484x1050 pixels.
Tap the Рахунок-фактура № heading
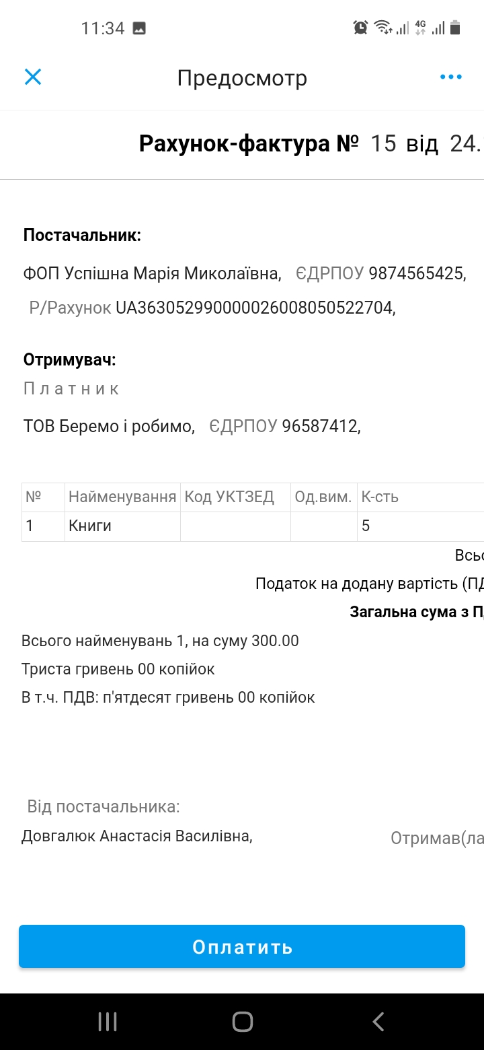249,143
